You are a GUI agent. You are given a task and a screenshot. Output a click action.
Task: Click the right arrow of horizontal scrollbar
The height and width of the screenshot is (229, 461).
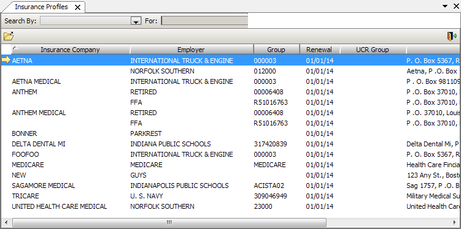pyautogui.click(x=454, y=222)
